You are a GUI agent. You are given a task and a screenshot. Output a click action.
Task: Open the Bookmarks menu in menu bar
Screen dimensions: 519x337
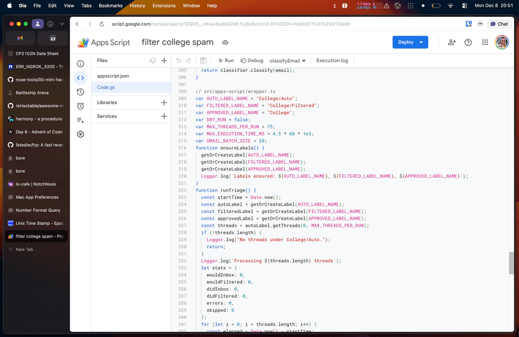pyautogui.click(x=110, y=6)
